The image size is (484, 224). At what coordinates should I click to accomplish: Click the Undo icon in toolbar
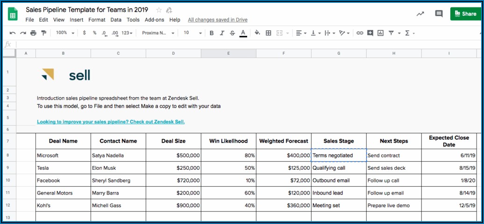[13, 33]
